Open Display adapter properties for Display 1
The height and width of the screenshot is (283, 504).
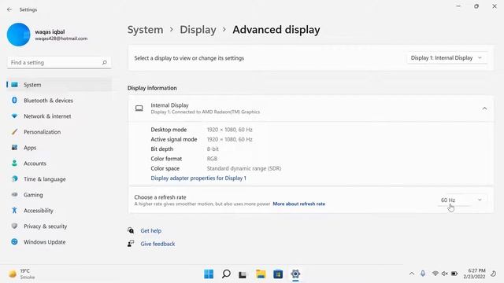point(198,178)
